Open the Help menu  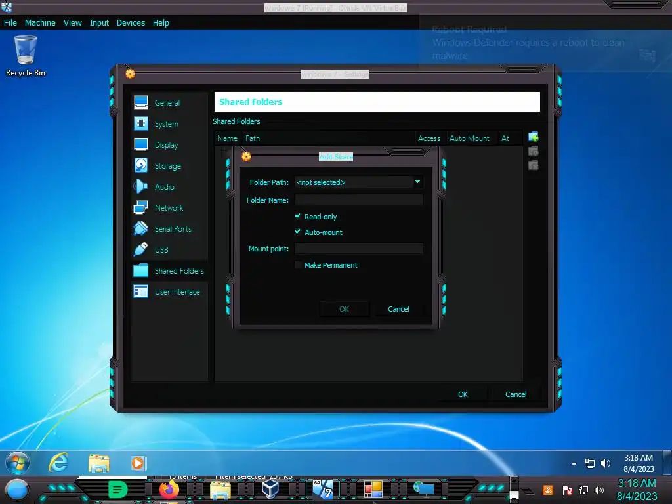pyautogui.click(x=161, y=23)
